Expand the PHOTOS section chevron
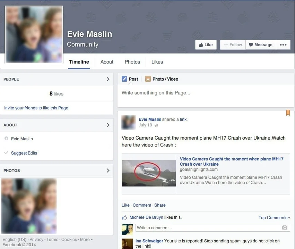295x249 pixels. click(108, 171)
